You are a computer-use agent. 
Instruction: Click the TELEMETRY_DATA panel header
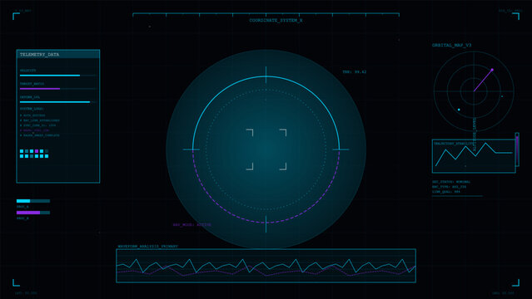click(58, 54)
